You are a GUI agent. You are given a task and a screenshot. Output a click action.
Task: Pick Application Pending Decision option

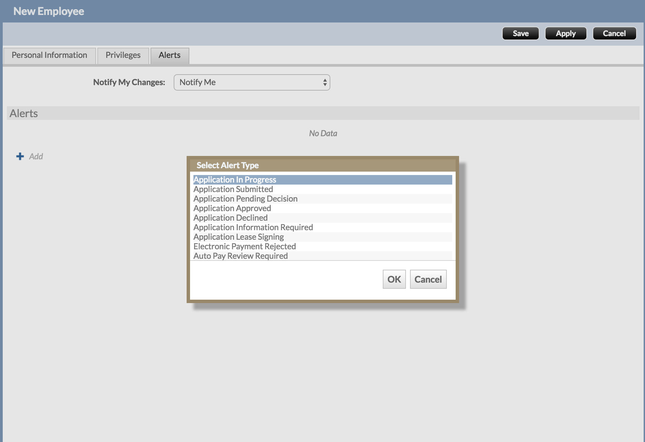click(x=246, y=199)
